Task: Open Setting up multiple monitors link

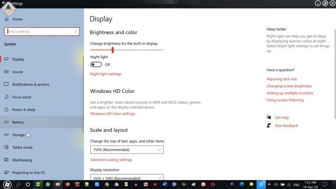Action: (290, 93)
